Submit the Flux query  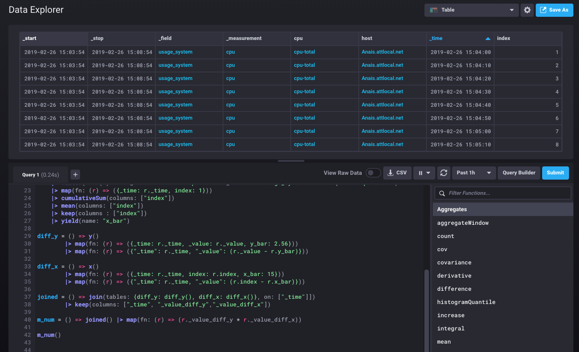(x=555, y=173)
